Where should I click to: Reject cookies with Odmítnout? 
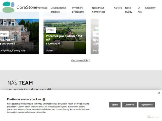[129, 105]
